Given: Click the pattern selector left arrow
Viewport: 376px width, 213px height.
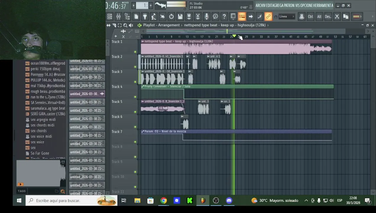Looking at the screenshot, I should 134,5.
